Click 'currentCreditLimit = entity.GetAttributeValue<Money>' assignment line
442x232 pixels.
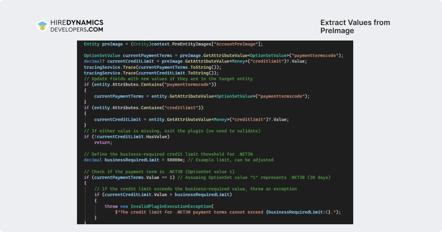(192, 119)
